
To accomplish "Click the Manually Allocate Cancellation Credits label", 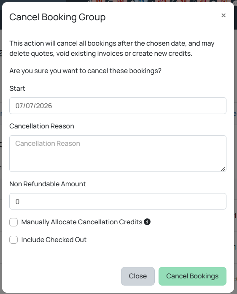I will pos(82,222).
